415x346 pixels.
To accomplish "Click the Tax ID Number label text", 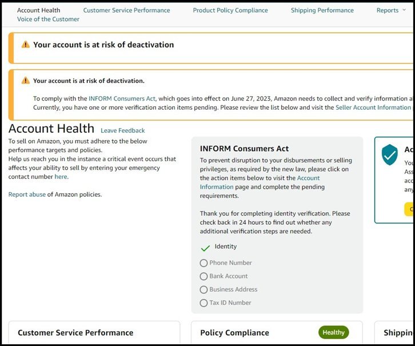I will click(230, 303).
